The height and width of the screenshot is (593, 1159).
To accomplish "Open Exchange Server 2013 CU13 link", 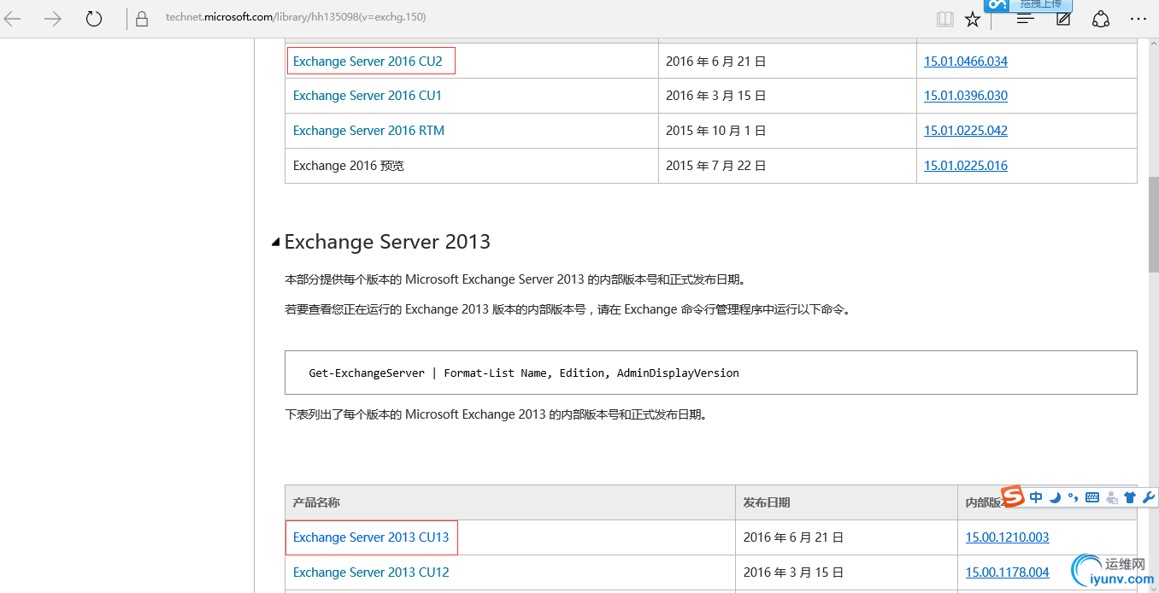I will click(371, 537).
